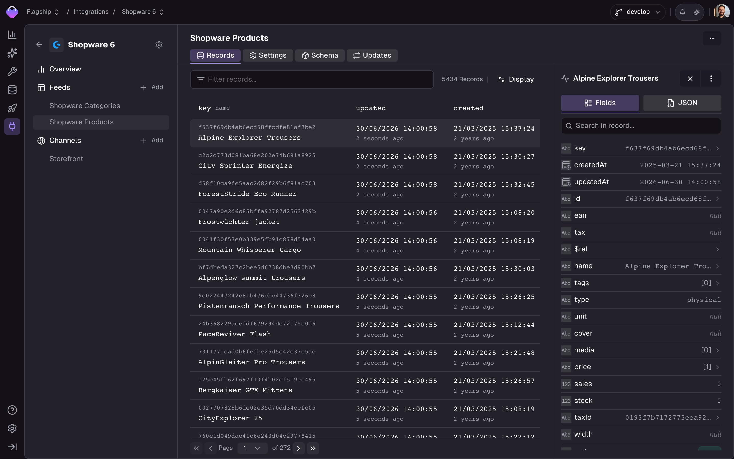
Task: Switch to the Records tab
Action: pyautogui.click(x=215, y=56)
